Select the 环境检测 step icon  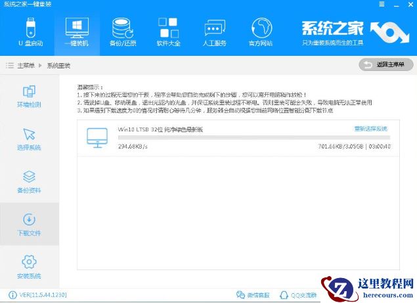click(x=29, y=91)
